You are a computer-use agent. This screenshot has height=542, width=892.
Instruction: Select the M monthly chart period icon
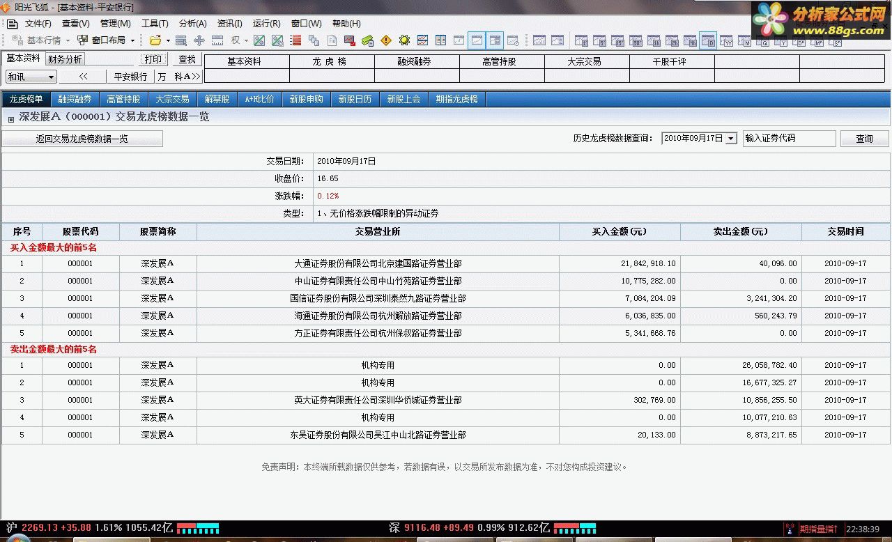[744, 42]
